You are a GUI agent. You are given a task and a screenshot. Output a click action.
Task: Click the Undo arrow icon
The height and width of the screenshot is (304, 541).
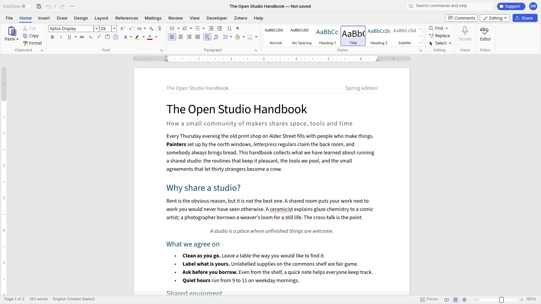click(x=48, y=6)
